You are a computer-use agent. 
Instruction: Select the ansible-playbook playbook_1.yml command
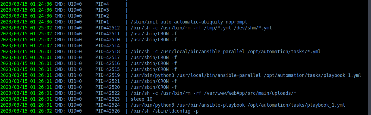pos(238,105)
